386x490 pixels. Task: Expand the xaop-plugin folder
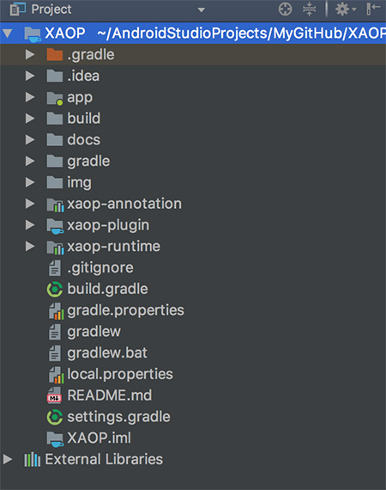(30, 225)
